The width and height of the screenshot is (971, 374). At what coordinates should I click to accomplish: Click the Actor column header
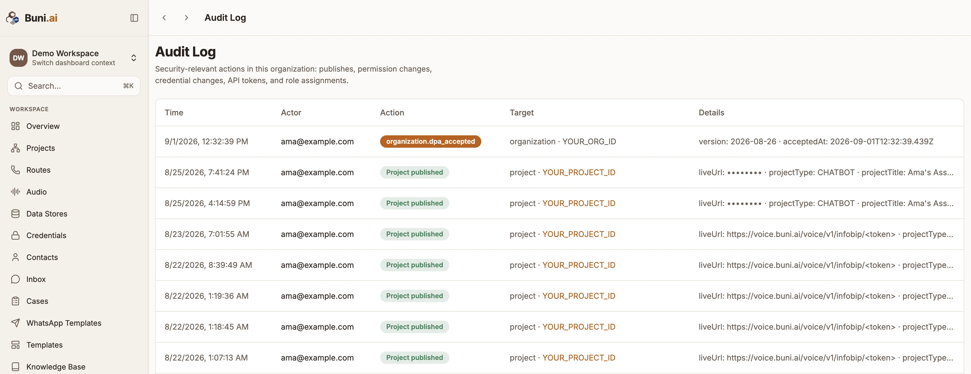pyautogui.click(x=291, y=112)
